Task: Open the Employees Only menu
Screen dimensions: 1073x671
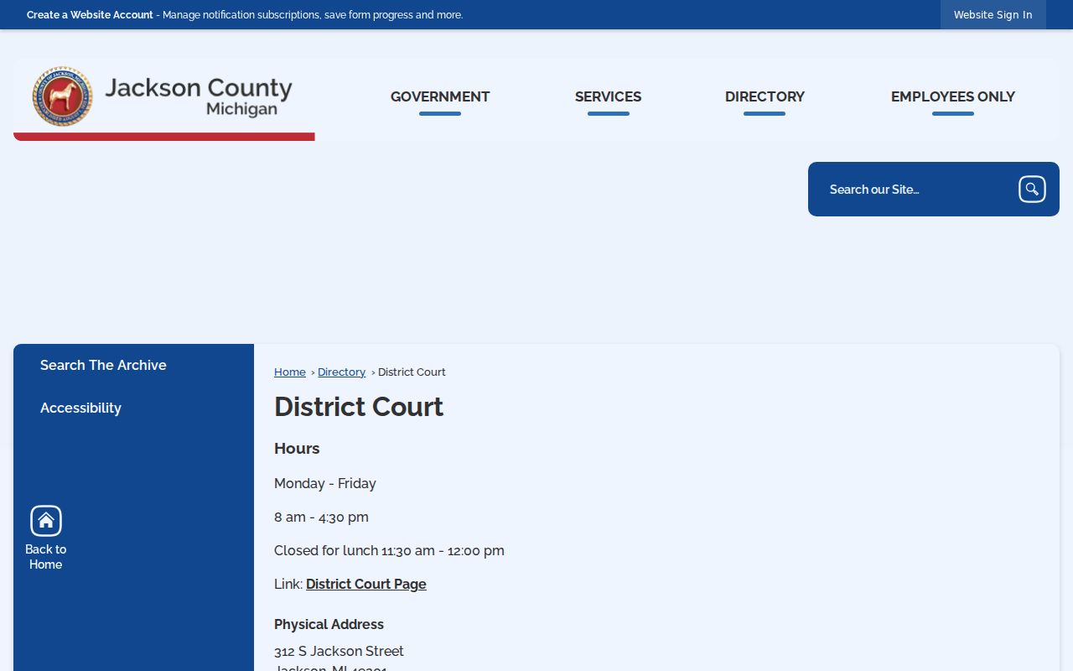Action: tap(953, 97)
